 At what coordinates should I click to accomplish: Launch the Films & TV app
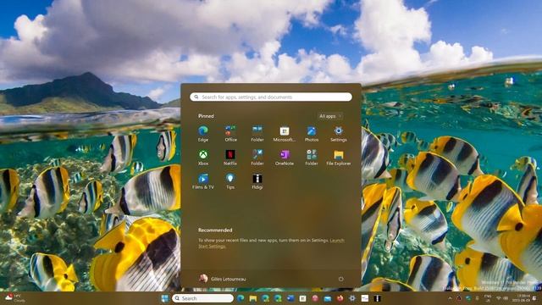[x=203, y=181]
